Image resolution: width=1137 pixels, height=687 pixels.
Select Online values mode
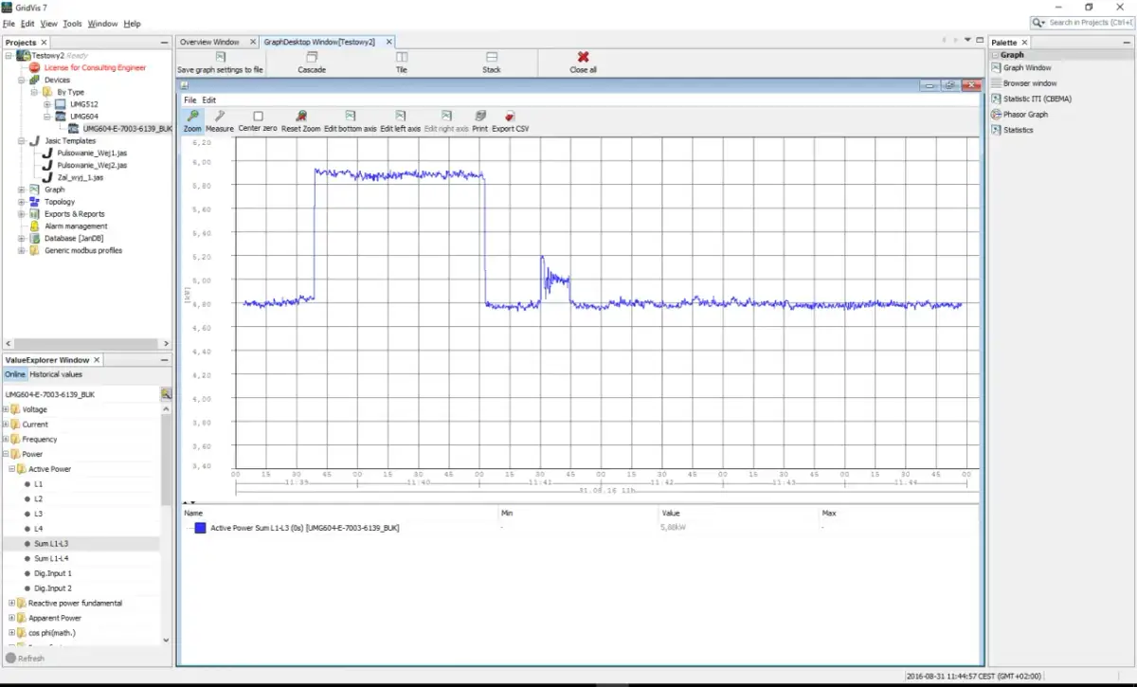[x=15, y=374]
